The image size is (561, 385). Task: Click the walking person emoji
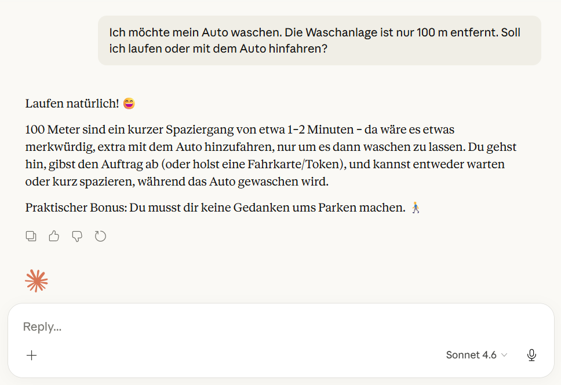(416, 208)
